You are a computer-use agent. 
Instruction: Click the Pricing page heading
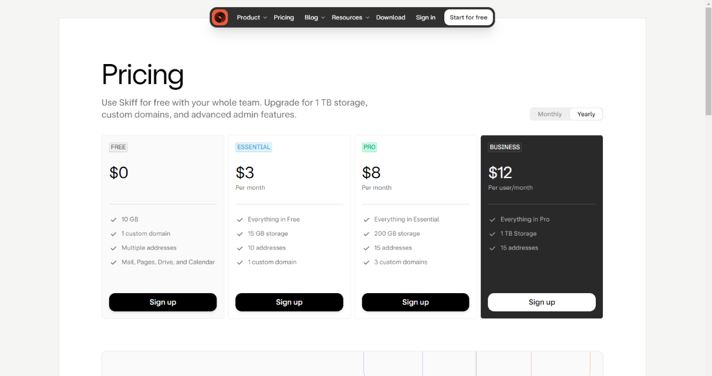(x=143, y=75)
